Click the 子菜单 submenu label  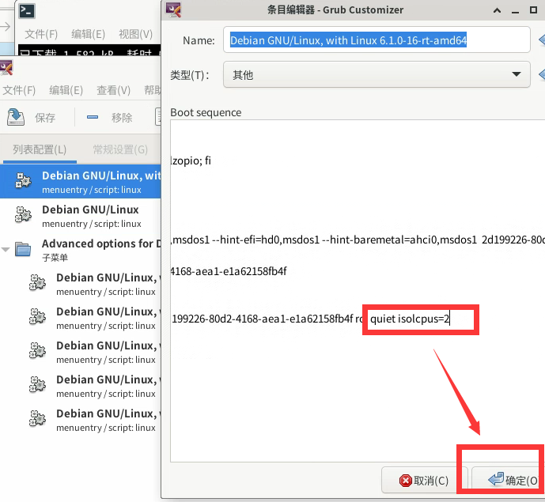[55, 258]
